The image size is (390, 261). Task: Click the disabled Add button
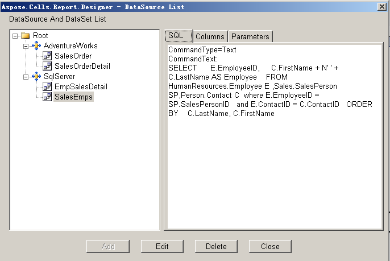click(108, 246)
